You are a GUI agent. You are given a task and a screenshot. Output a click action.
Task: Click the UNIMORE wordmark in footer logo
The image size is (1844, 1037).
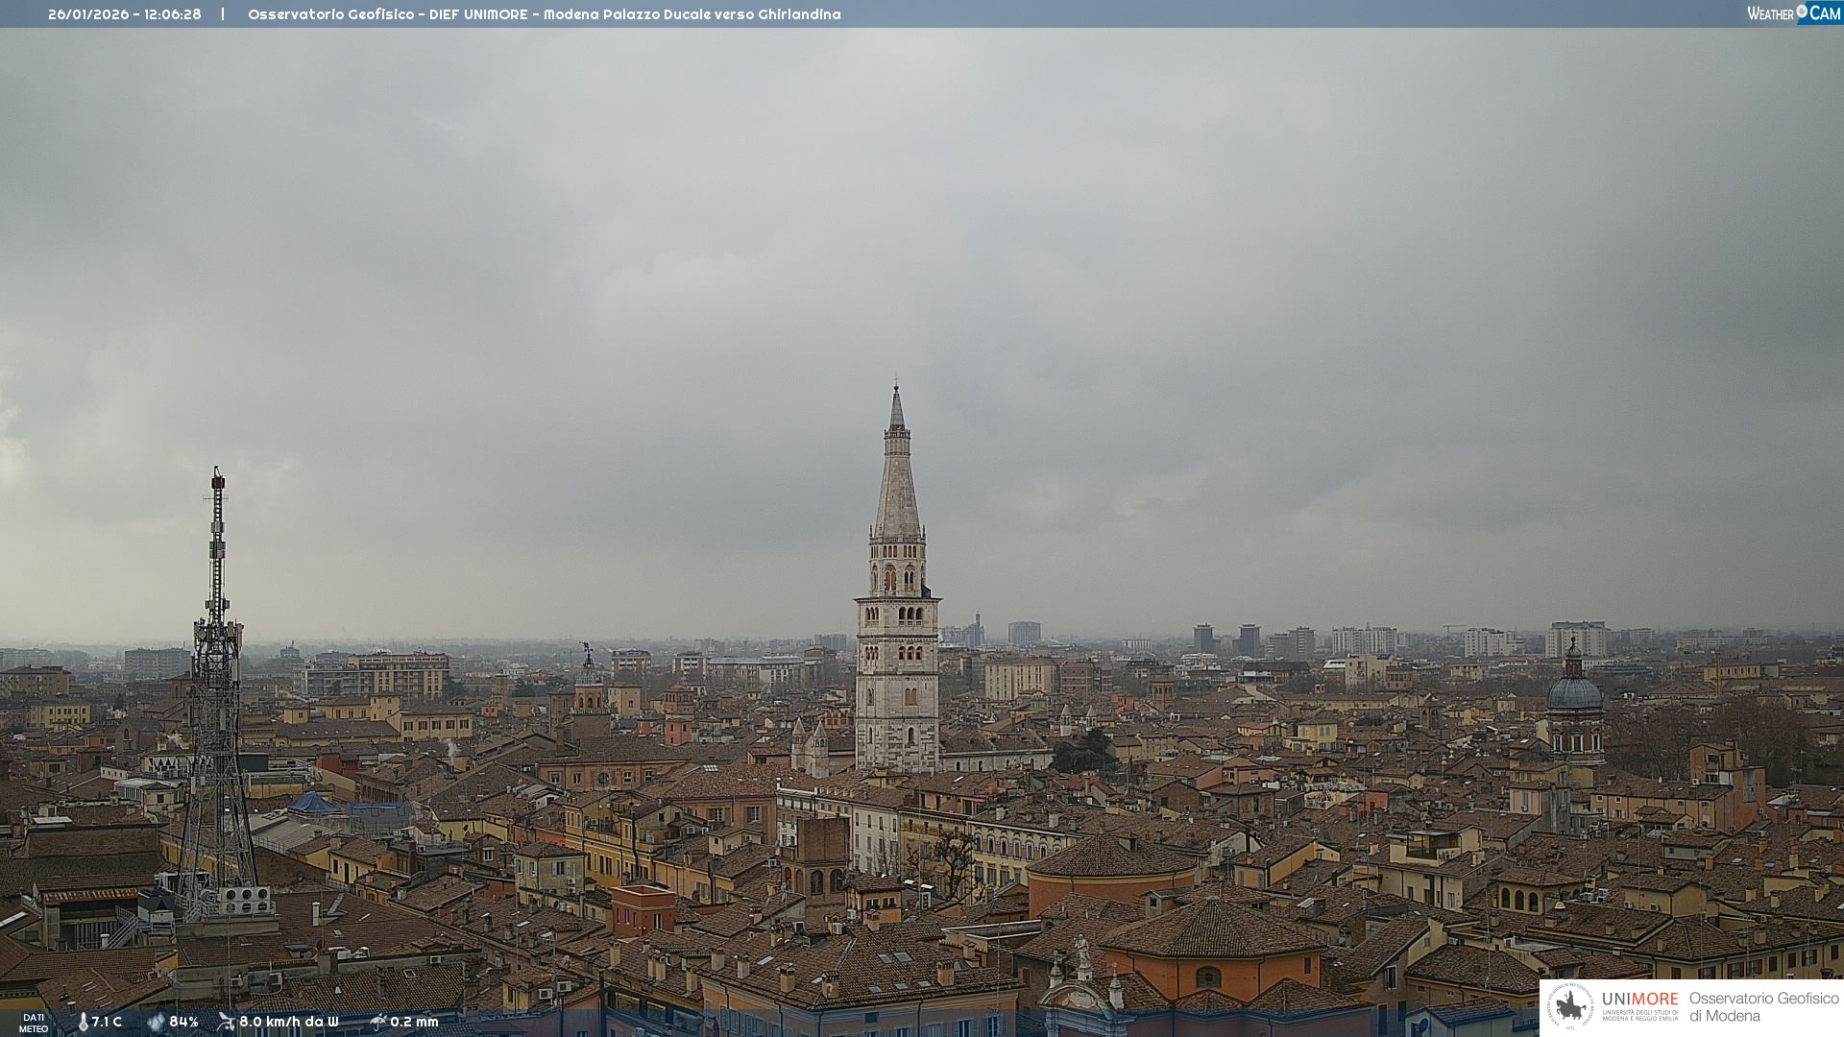(1639, 999)
